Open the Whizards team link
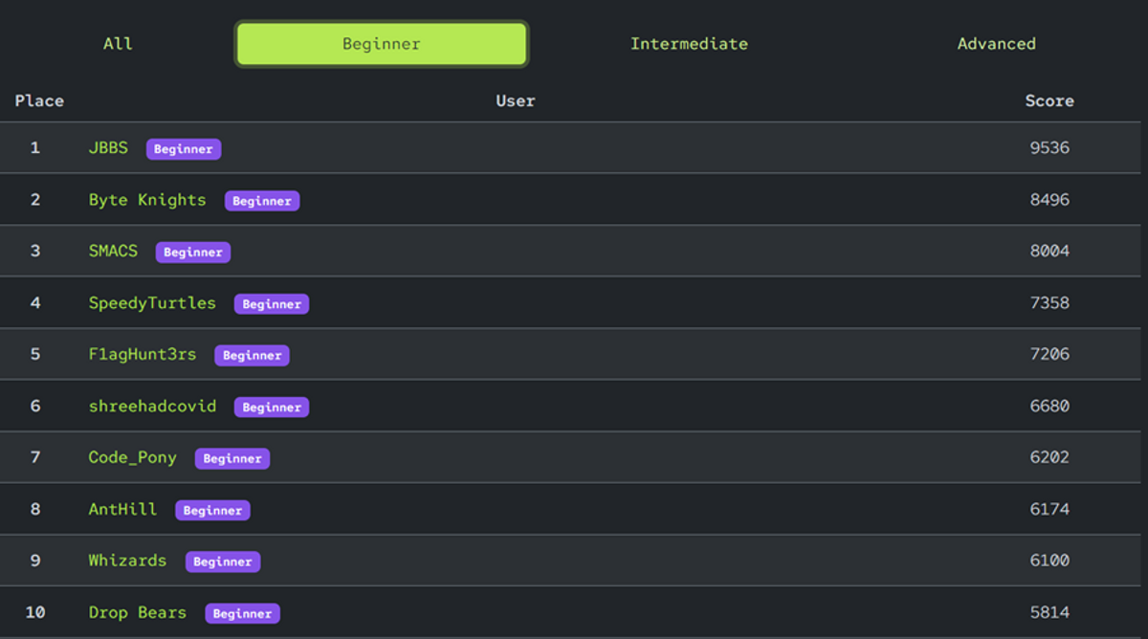1148x639 pixels. (x=127, y=561)
